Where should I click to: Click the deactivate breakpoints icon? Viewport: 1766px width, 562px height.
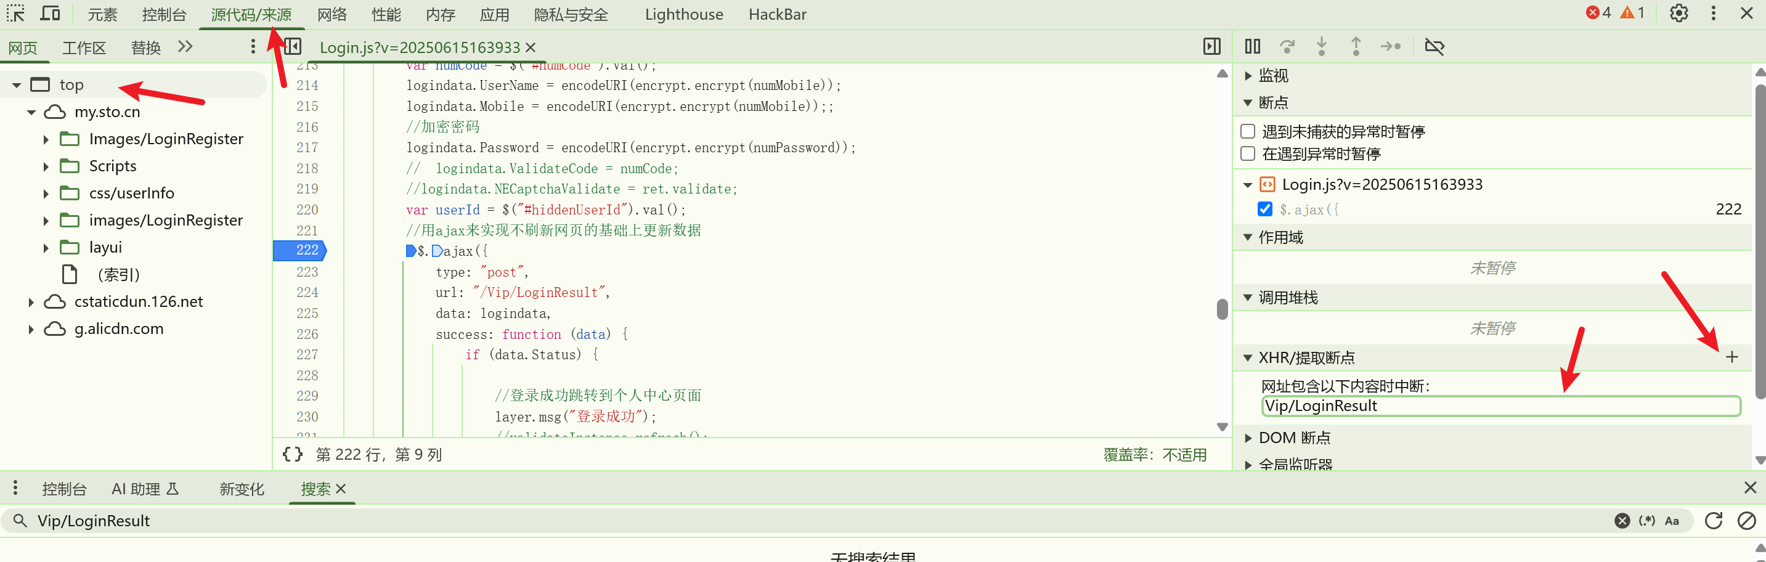1434,47
